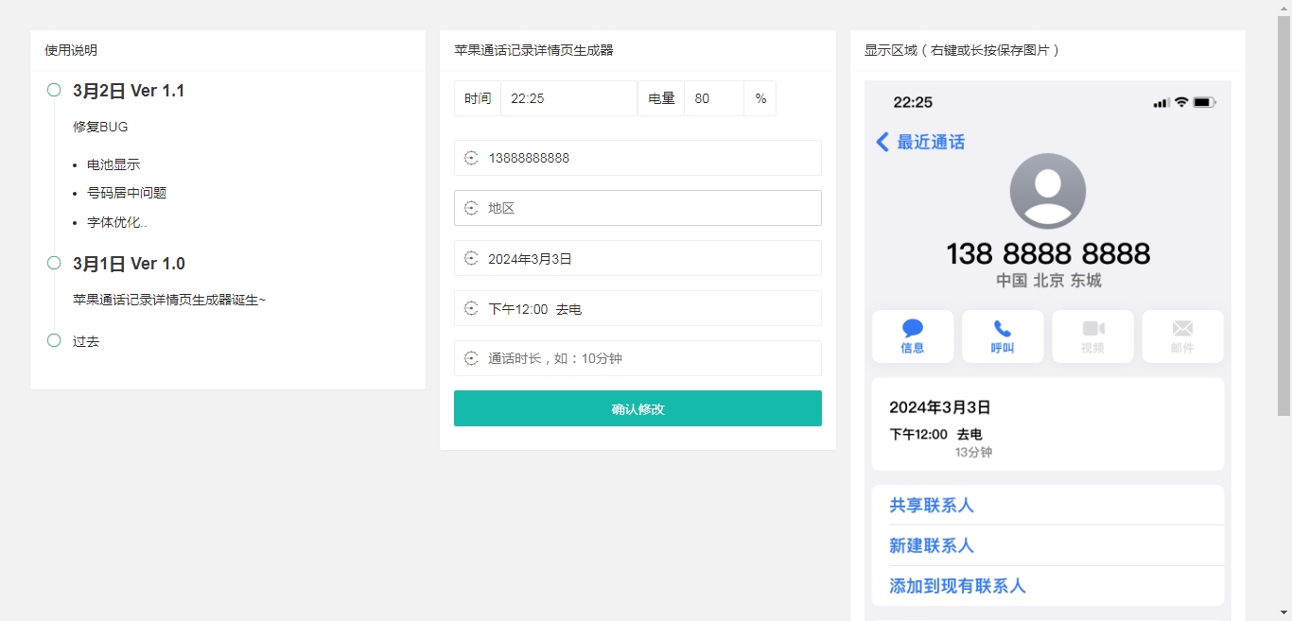Click the Wi-Fi icon in the preview status bar
The width and height of the screenshot is (1292, 621).
click(x=1179, y=102)
